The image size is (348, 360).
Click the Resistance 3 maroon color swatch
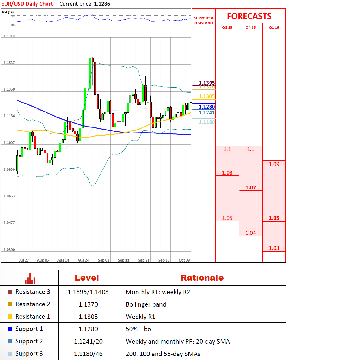(x=10, y=292)
